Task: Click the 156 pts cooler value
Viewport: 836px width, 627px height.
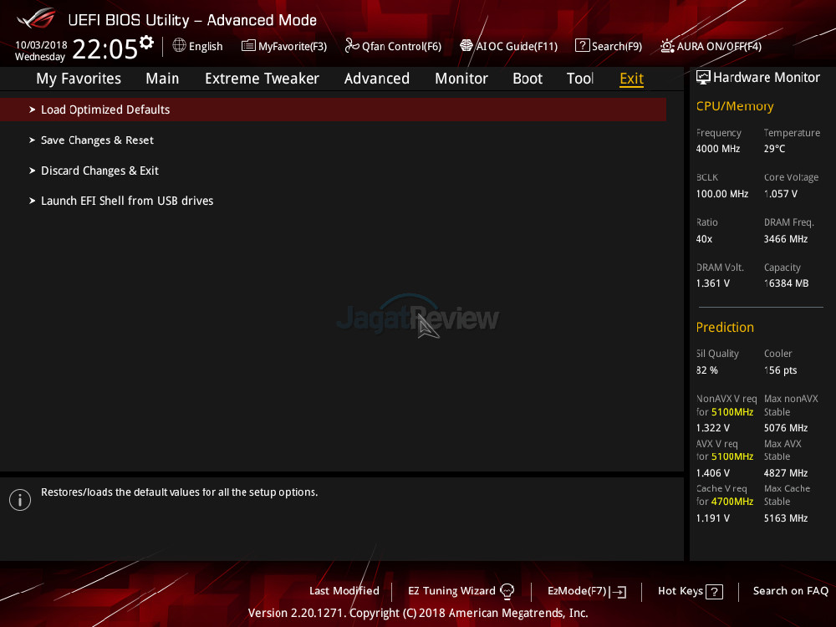Action: pos(780,370)
